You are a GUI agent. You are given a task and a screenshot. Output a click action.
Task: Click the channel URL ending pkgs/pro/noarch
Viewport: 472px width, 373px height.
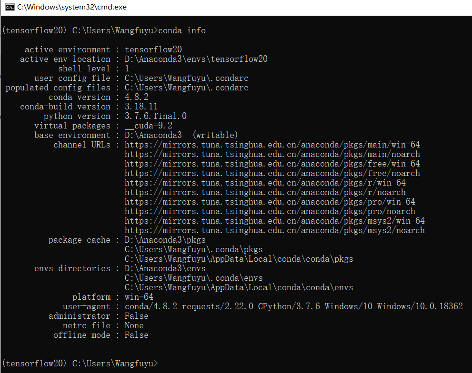click(x=270, y=211)
